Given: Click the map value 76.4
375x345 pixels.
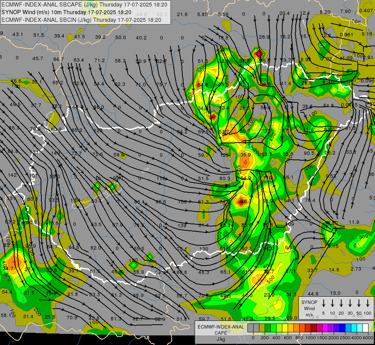Looking at the screenshot, I should click(x=310, y=200).
